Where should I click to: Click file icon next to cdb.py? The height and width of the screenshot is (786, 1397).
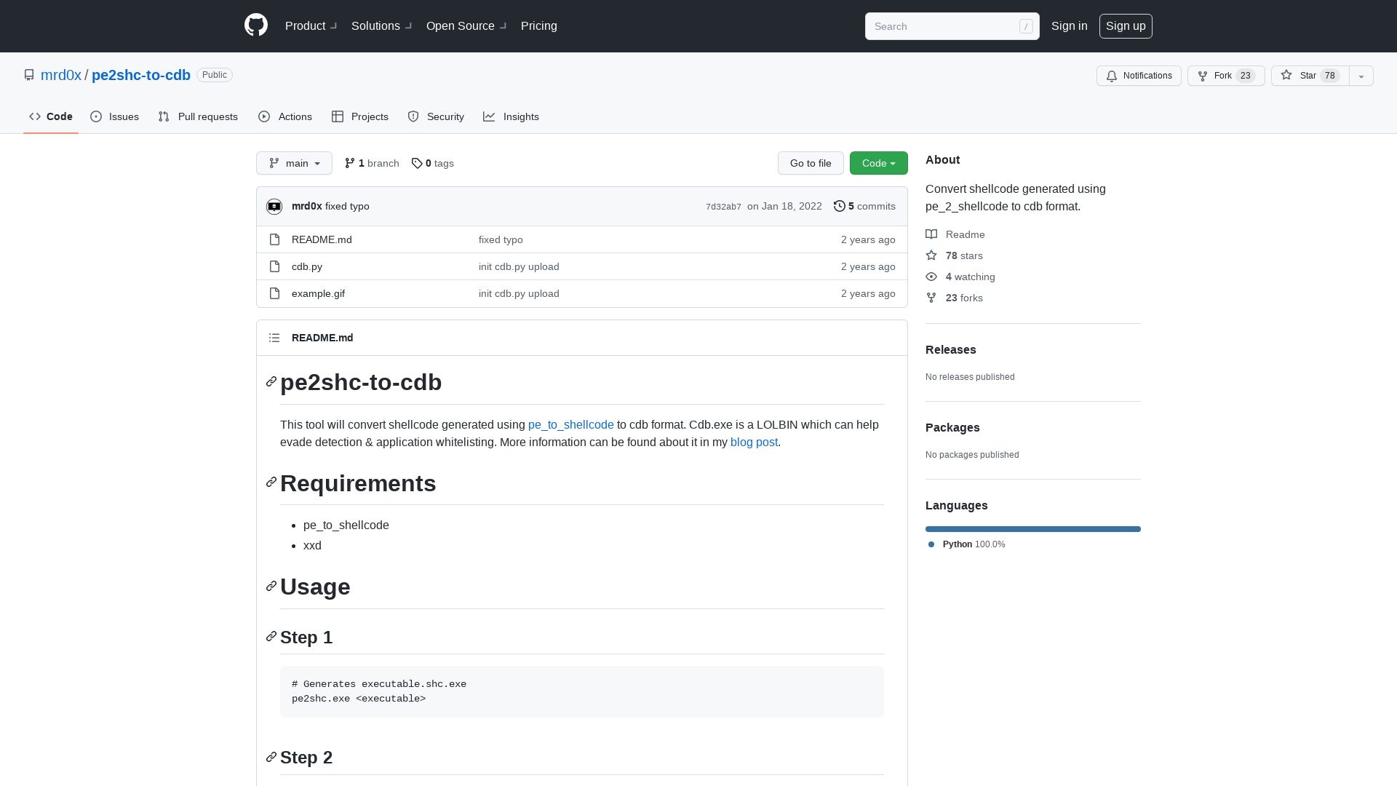pos(274,266)
